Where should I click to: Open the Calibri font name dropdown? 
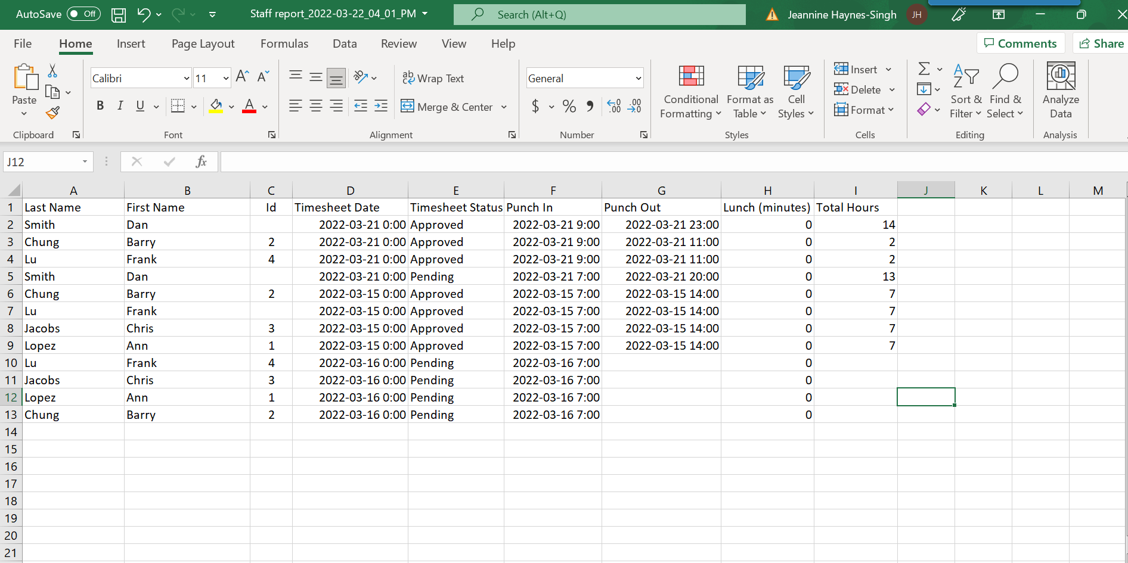[x=186, y=79]
